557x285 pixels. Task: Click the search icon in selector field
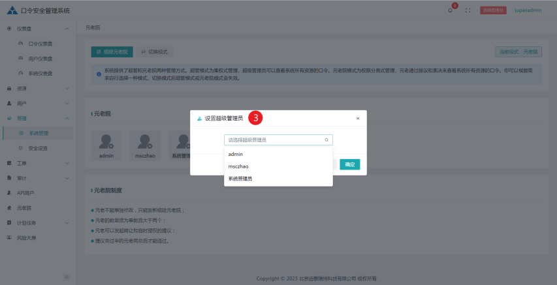point(326,140)
